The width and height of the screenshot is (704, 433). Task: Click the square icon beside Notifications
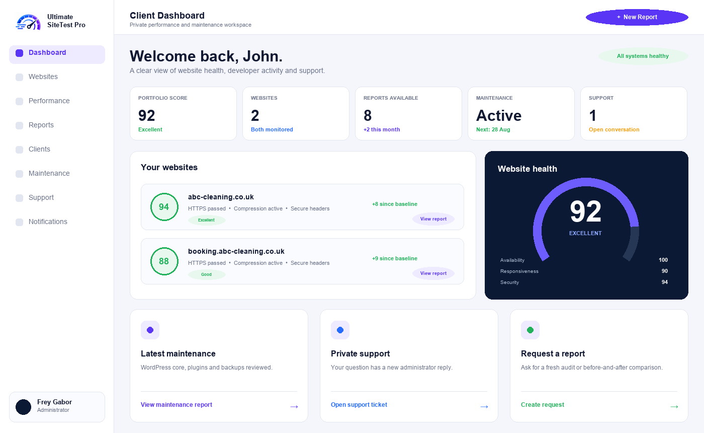(19, 222)
